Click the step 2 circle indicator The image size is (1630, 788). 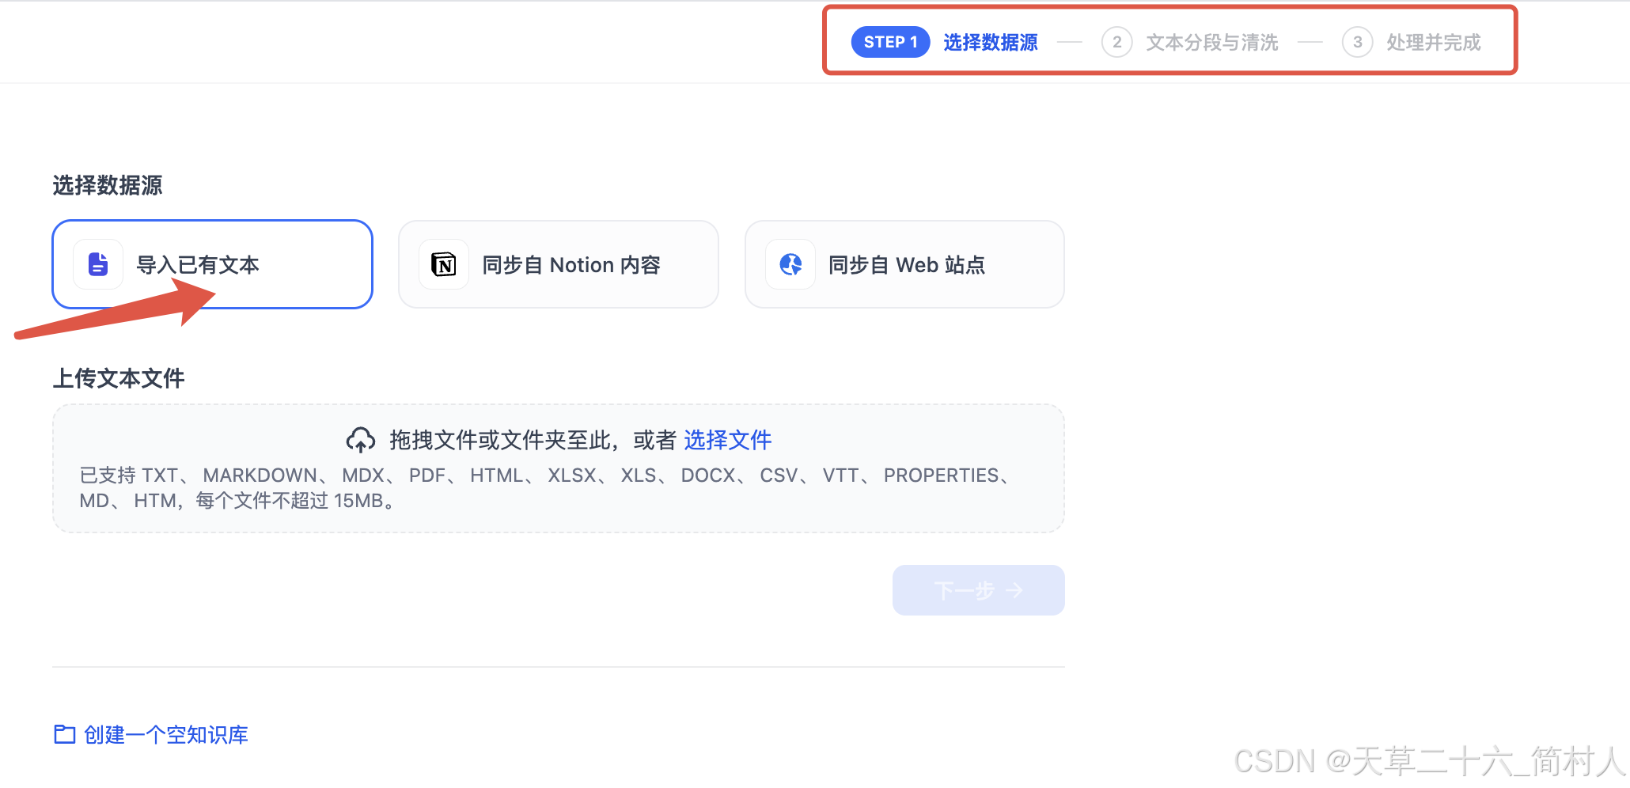click(1116, 42)
